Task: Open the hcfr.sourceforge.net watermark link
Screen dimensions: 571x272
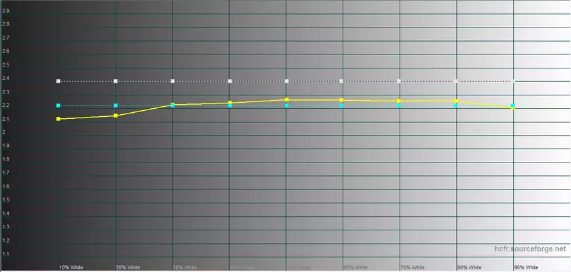Action: (529, 249)
